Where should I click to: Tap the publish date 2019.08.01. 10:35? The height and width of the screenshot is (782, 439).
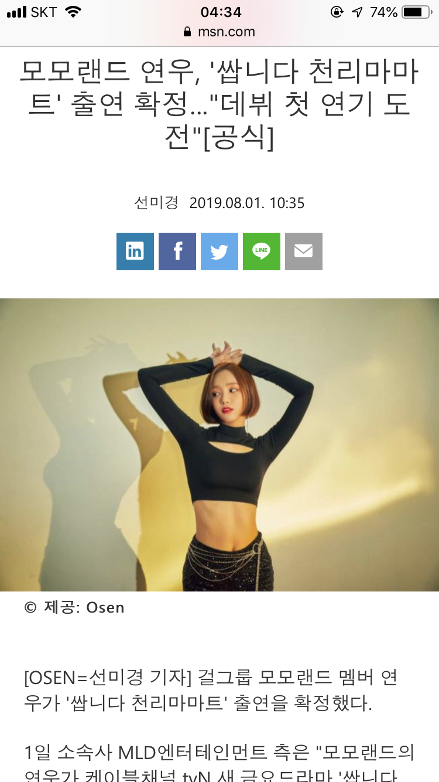[x=247, y=203]
